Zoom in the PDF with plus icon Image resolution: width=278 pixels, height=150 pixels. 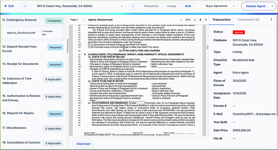click(x=195, y=20)
